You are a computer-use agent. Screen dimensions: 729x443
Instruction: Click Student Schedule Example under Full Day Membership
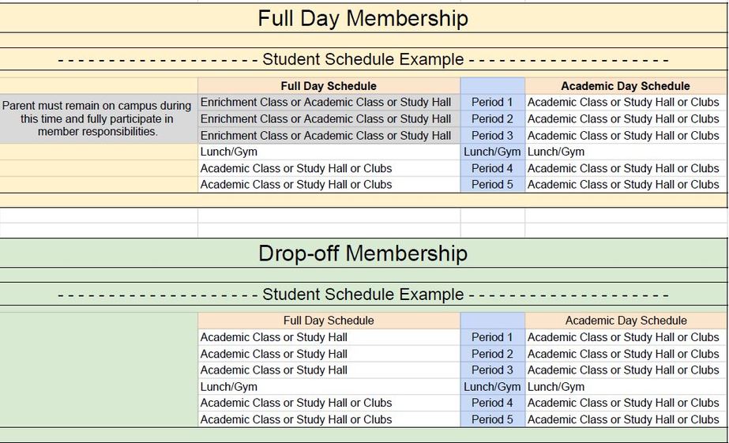pos(363,59)
